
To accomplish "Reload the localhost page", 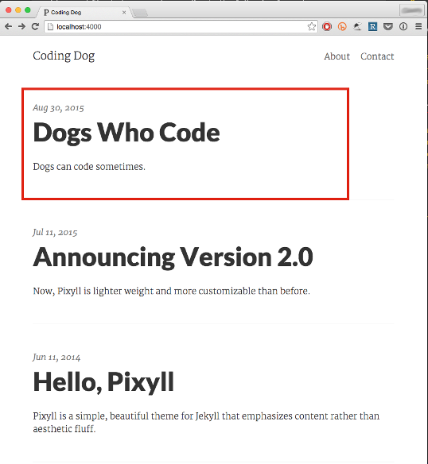I will (35, 27).
